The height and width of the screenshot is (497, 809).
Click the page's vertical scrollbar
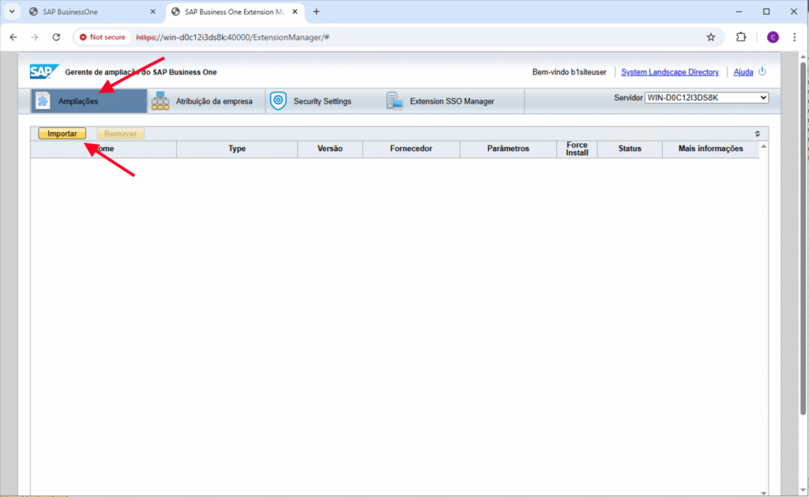pos(803,237)
